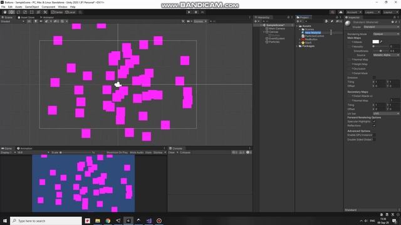Viewport: 401px width, 225px height.
Task: Click the Hierarchy create plus button
Action: pyautogui.click(x=256, y=21)
